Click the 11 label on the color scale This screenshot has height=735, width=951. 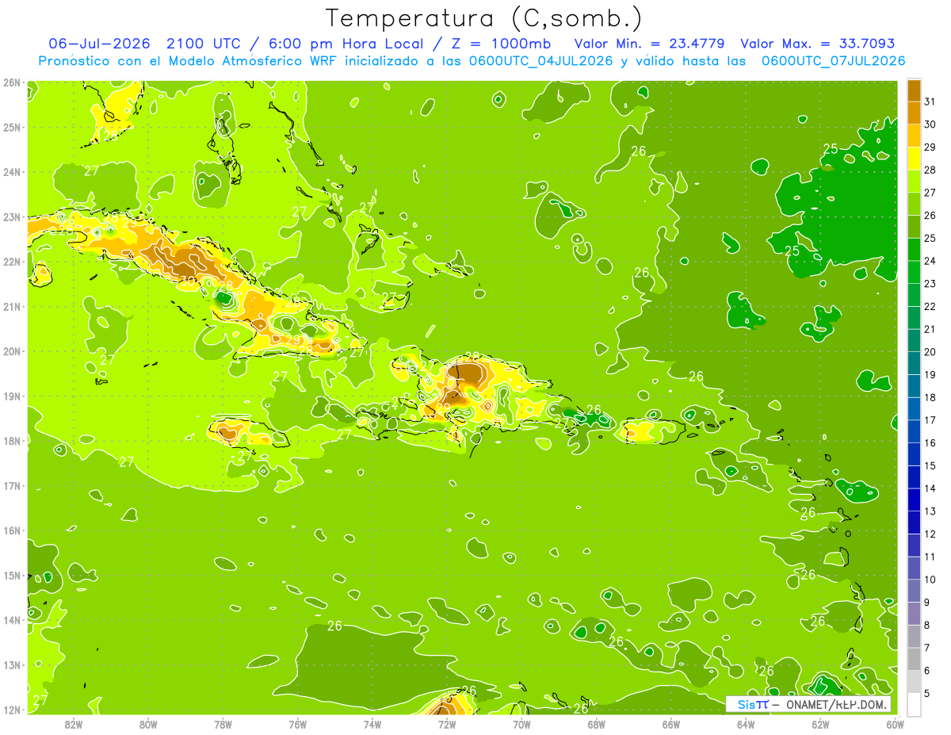pos(930,557)
